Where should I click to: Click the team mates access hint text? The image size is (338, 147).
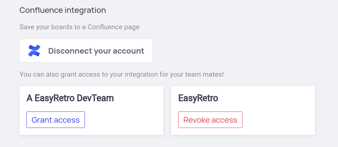(x=122, y=74)
